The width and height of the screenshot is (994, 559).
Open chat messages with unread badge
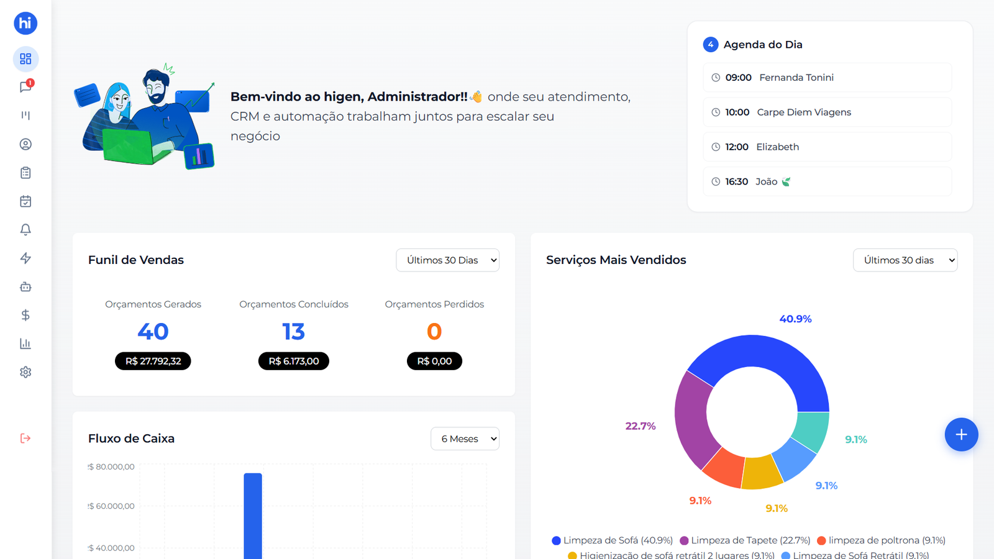coord(25,87)
